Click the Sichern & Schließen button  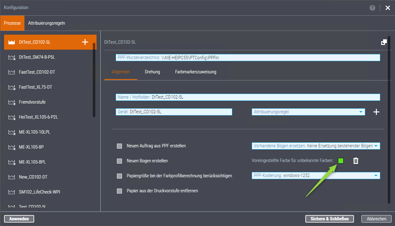(x=329, y=219)
